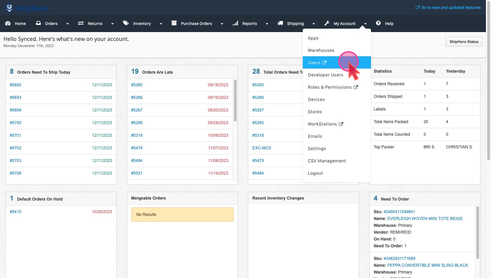Expand the Inventory menu caret

[161, 24]
